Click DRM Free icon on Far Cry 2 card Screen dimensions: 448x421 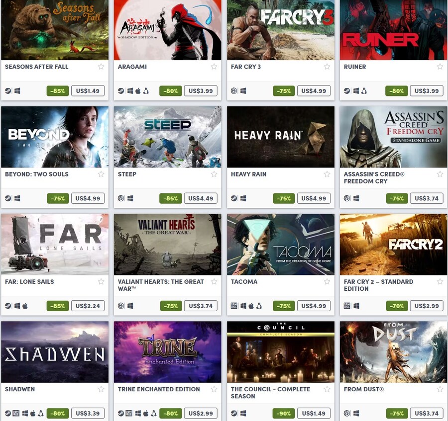[347, 306]
